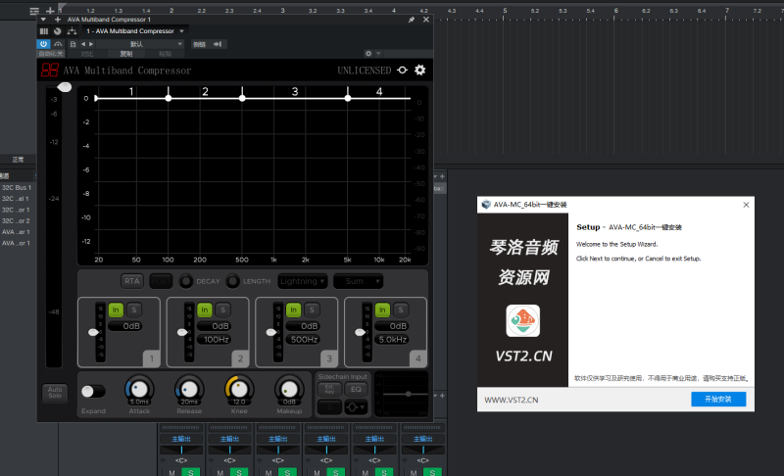Click the Makeup knob

pyautogui.click(x=289, y=389)
